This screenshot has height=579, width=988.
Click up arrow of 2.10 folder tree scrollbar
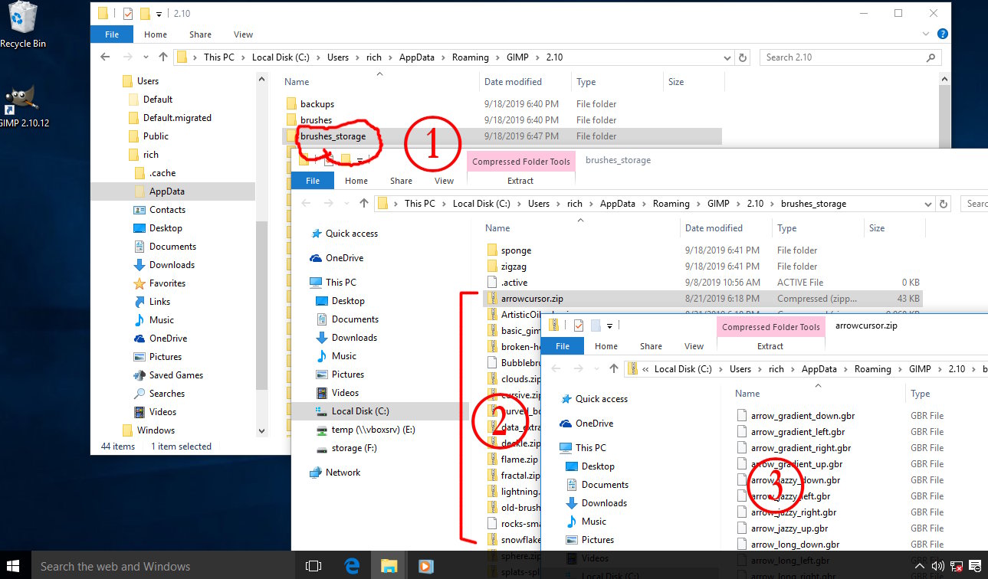click(x=261, y=80)
